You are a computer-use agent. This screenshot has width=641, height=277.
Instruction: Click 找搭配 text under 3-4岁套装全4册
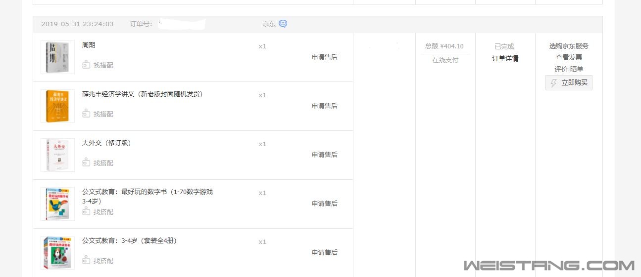point(103,261)
